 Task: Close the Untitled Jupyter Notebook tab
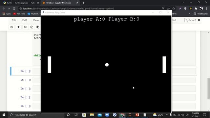click(x=77, y=3)
